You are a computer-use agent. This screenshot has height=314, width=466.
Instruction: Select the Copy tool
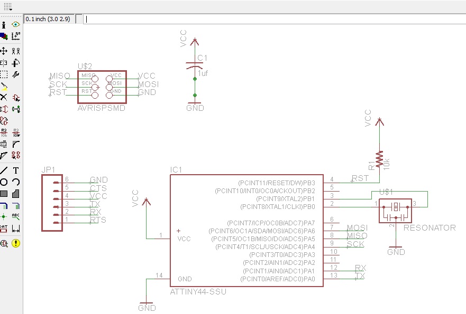[x=16, y=51]
